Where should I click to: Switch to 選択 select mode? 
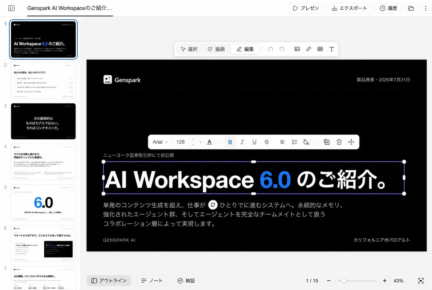[189, 49]
